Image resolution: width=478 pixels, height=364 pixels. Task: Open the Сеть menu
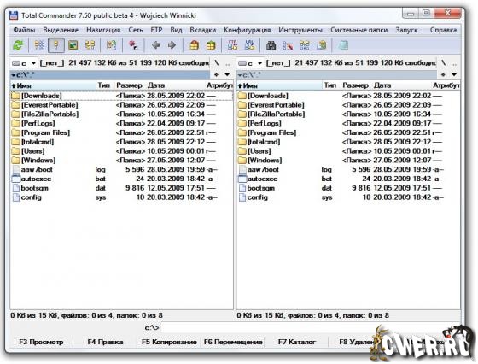tap(136, 30)
